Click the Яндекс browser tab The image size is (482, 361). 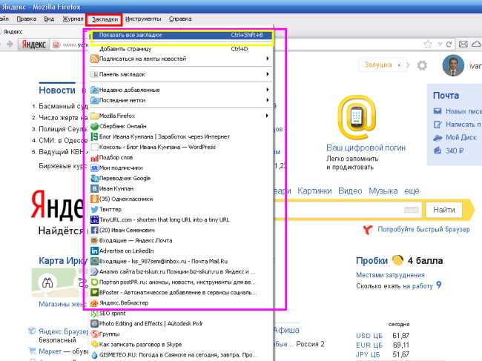(x=13, y=32)
